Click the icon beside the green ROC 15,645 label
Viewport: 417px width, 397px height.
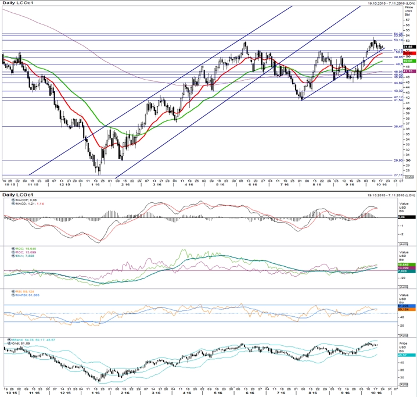pos(13,249)
